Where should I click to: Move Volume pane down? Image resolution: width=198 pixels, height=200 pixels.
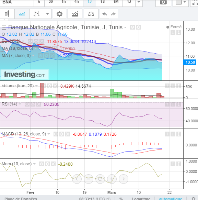(173, 86)
